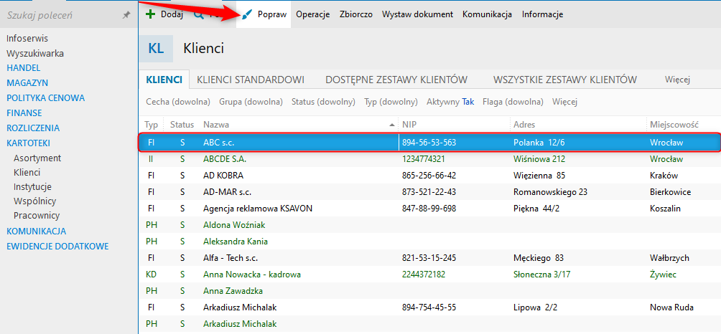721x334 pixels.
Task: Open Asortyment under KARTOTEKI
Action: pyautogui.click(x=37, y=158)
